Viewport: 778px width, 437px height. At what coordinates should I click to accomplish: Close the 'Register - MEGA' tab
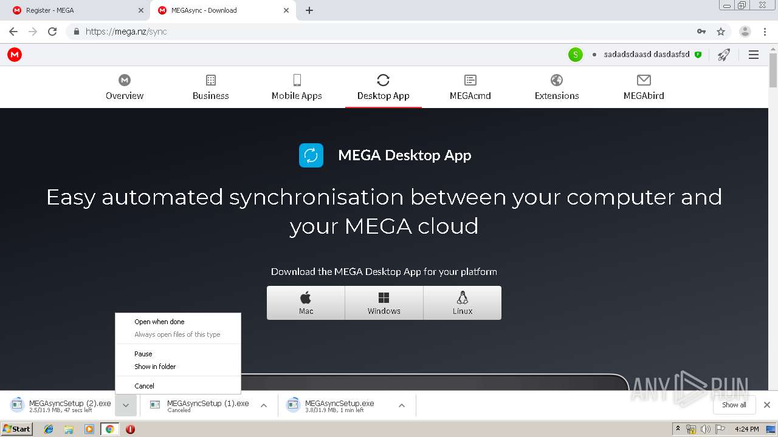(x=141, y=10)
